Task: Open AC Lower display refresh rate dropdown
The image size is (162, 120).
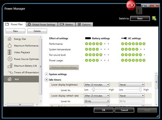Action: tap(132, 96)
